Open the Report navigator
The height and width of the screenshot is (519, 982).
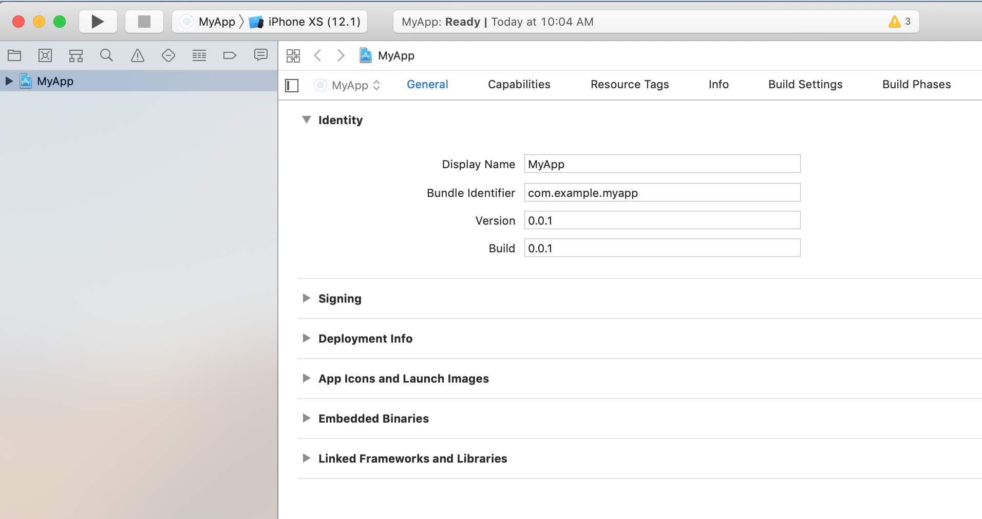pyautogui.click(x=261, y=55)
